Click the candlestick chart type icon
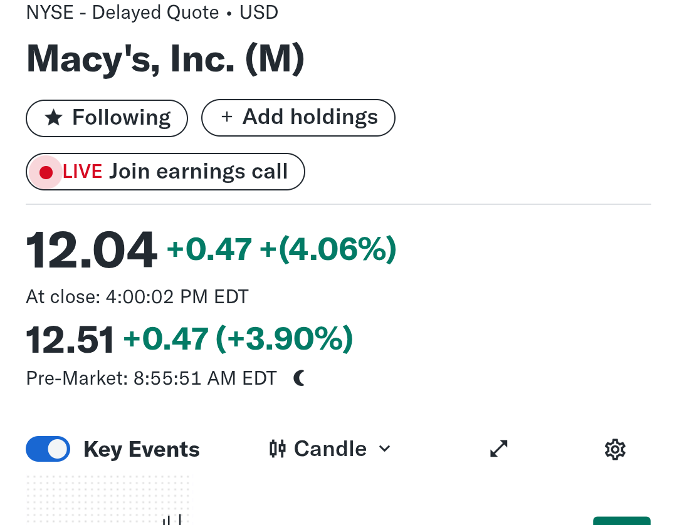The height and width of the screenshot is (525, 677). click(278, 449)
